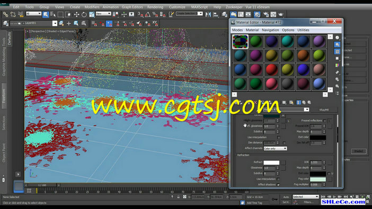Click the Align tool icon
Screen dimensions: 372x209
coord(216,14)
